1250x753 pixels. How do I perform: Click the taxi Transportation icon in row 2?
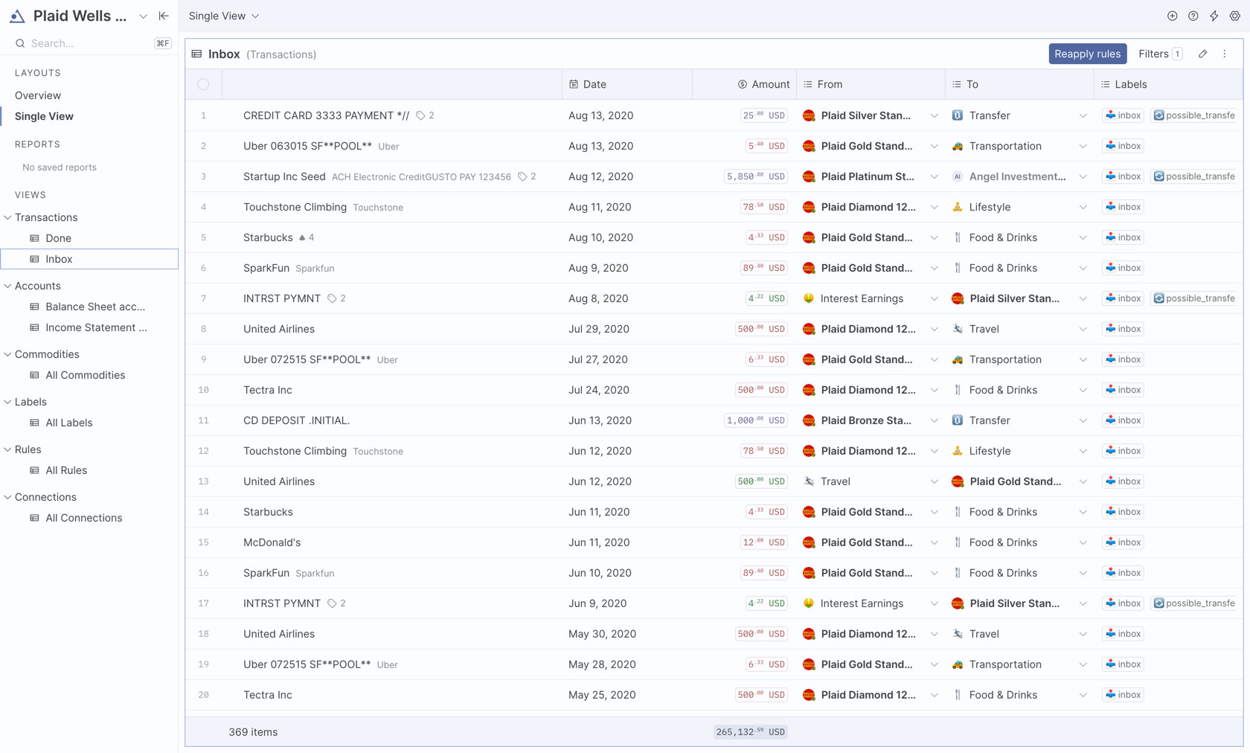point(958,146)
